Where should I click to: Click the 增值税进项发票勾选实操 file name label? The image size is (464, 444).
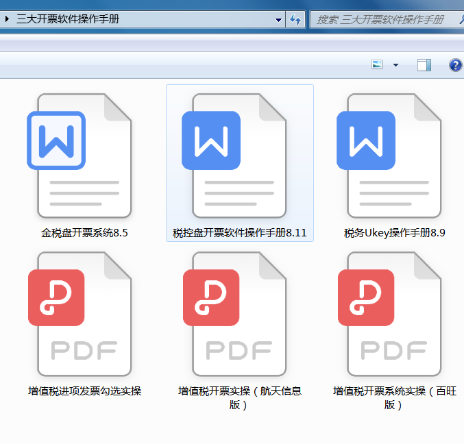84,391
